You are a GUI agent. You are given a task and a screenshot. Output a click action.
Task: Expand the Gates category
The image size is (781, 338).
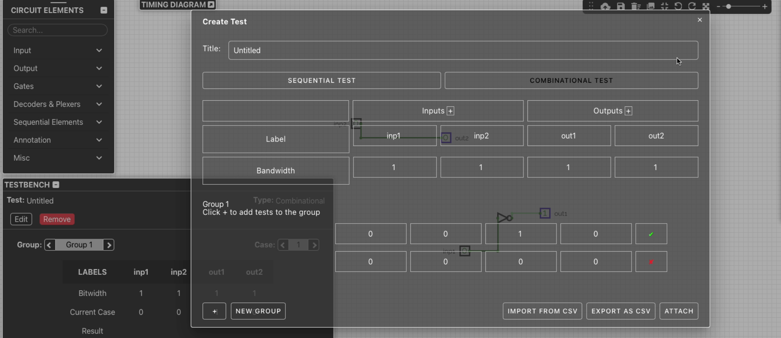coord(58,86)
